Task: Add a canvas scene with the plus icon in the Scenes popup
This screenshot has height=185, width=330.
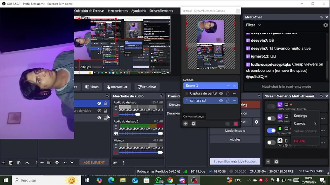Action: coord(185,124)
